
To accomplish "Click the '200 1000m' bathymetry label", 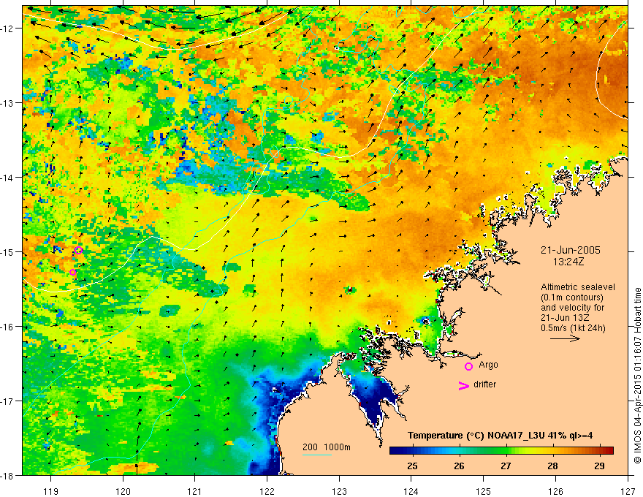I will [327, 447].
